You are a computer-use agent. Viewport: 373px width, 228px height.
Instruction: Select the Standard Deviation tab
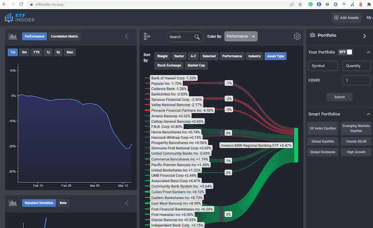[39, 203]
